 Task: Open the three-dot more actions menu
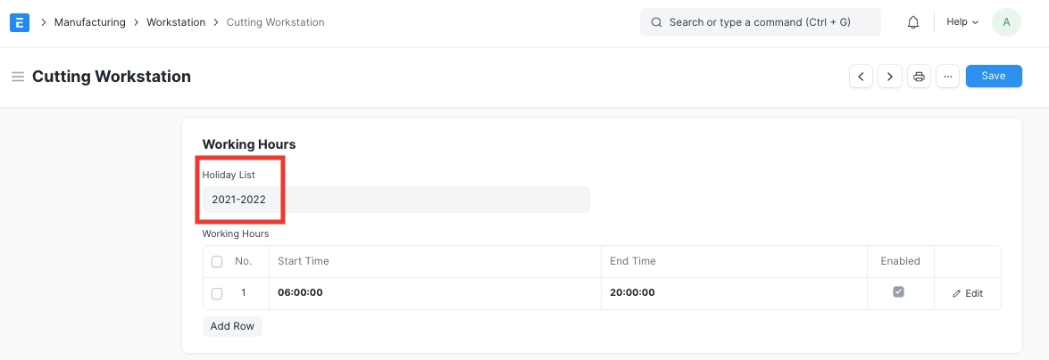click(948, 77)
